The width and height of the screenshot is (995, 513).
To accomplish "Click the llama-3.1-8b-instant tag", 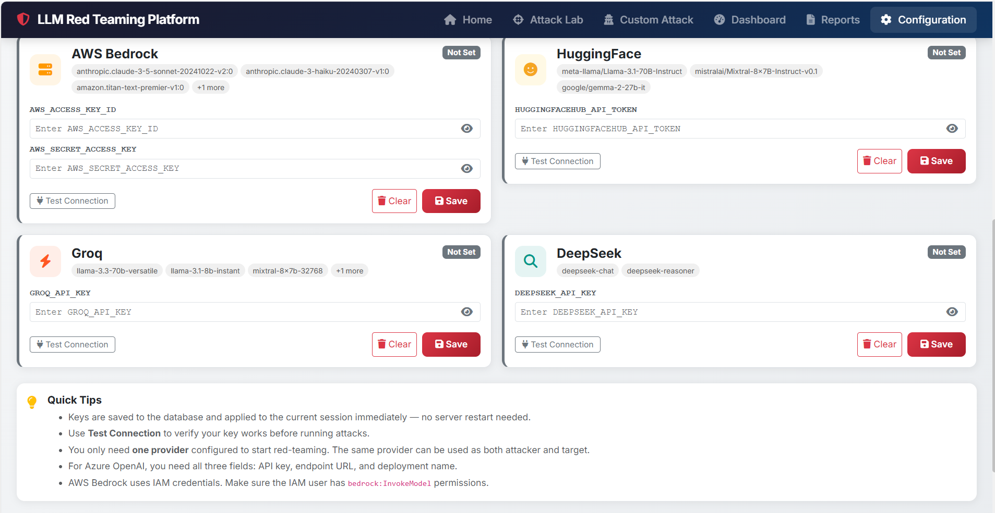I will [205, 271].
